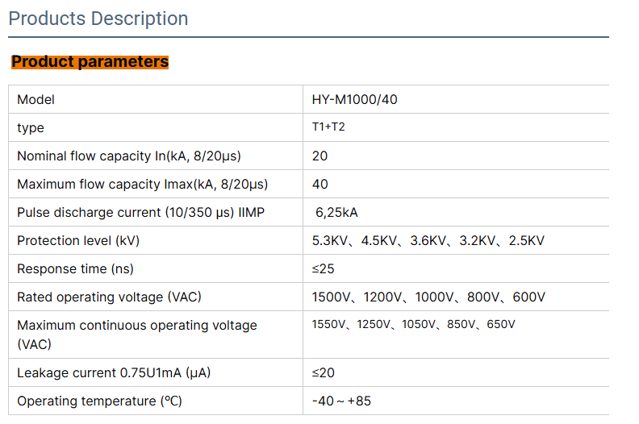Click the Rated operating voltage (VAC) label
639x424 pixels.
(109, 297)
